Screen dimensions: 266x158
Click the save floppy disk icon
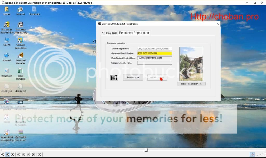(114, 77)
